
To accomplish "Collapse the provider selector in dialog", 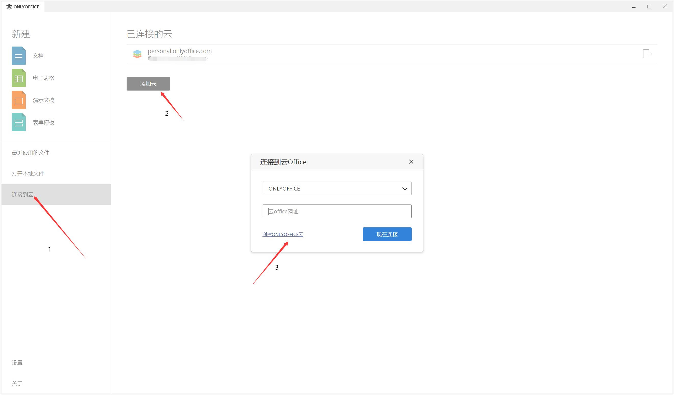I will click(405, 188).
